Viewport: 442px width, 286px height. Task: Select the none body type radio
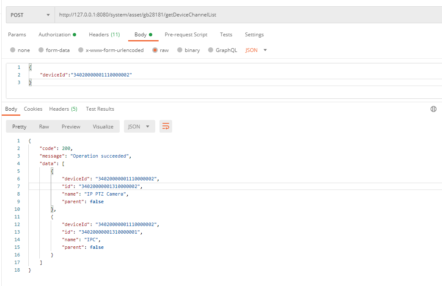[x=13, y=50]
